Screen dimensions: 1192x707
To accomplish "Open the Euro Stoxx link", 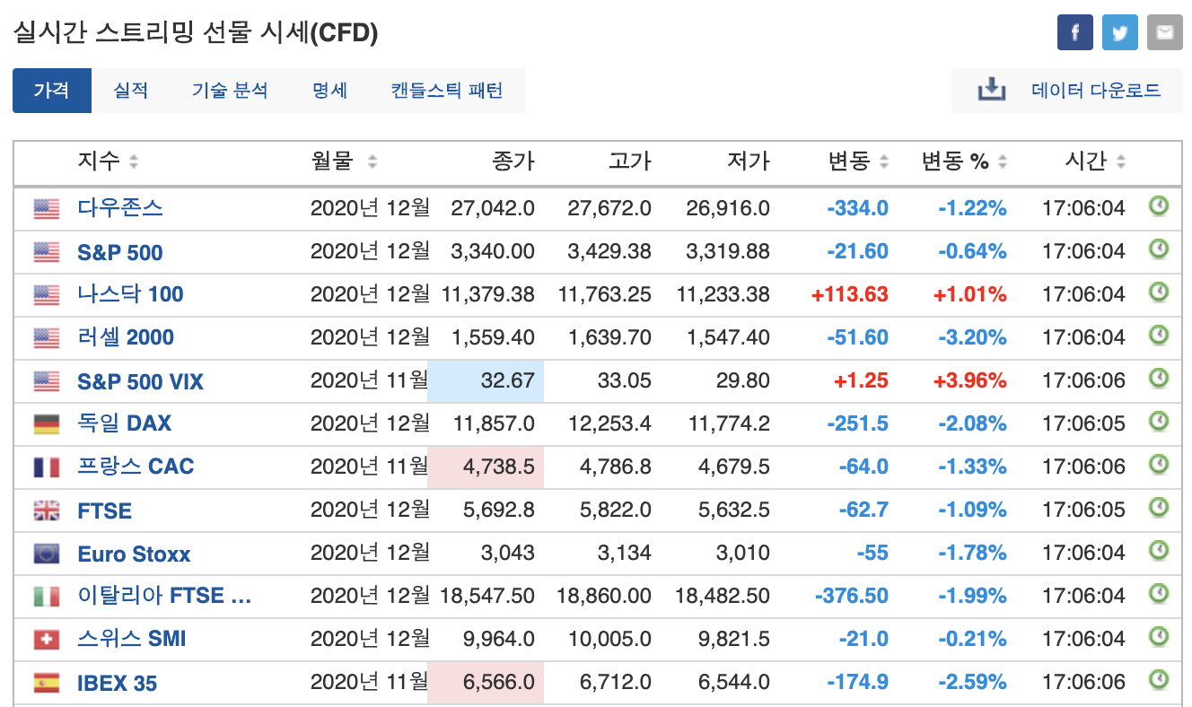I will 134,554.
